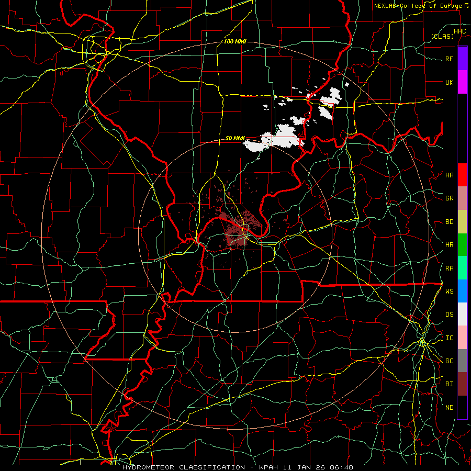471x471 pixels.
Task: Click the IC legend label
Action: tap(449, 338)
